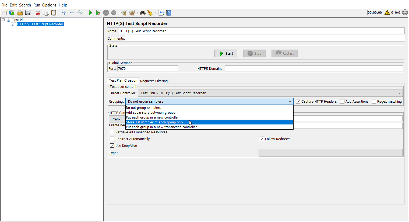Uncheck Use KeepAlive
This screenshot has height=222, width=409.
pyautogui.click(x=112, y=145)
